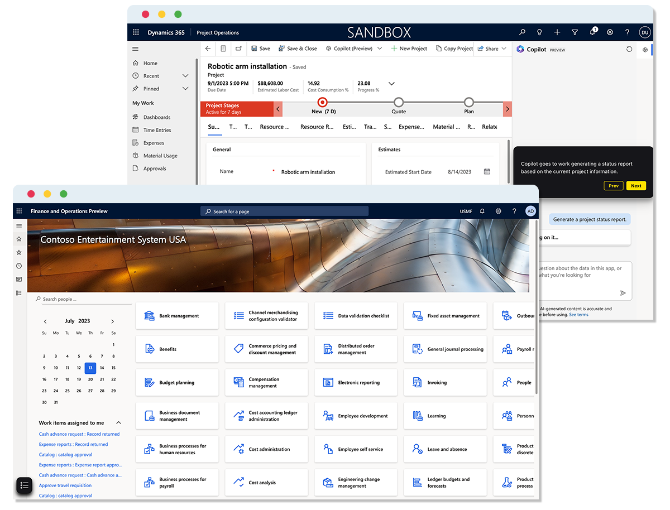
Task: Go to the next month after July 2023
Action: coord(113,321)
